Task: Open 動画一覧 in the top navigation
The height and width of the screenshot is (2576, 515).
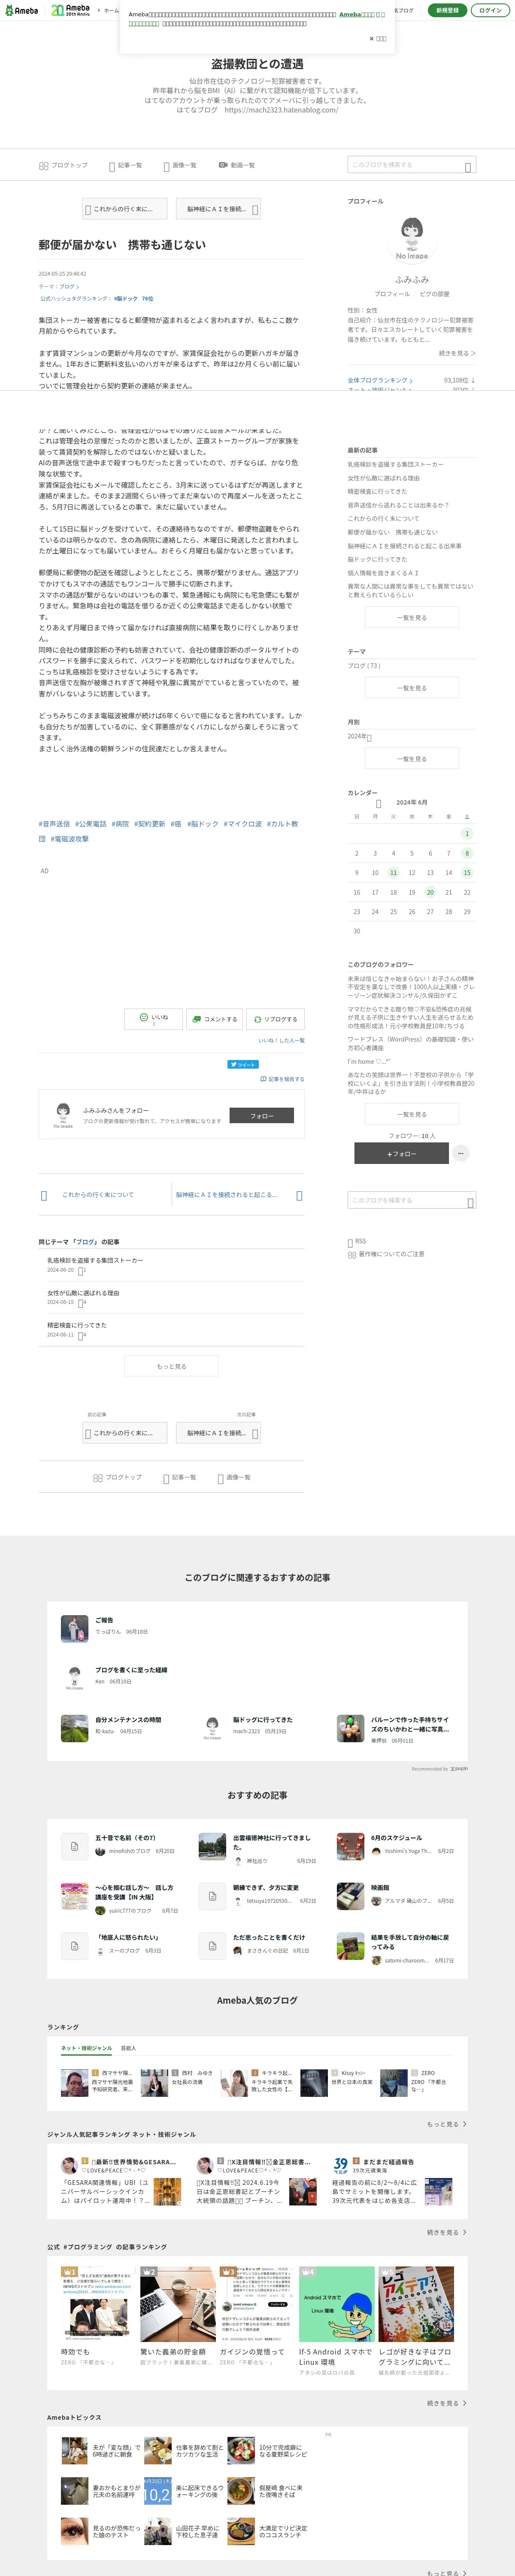Action: (237, 165)
